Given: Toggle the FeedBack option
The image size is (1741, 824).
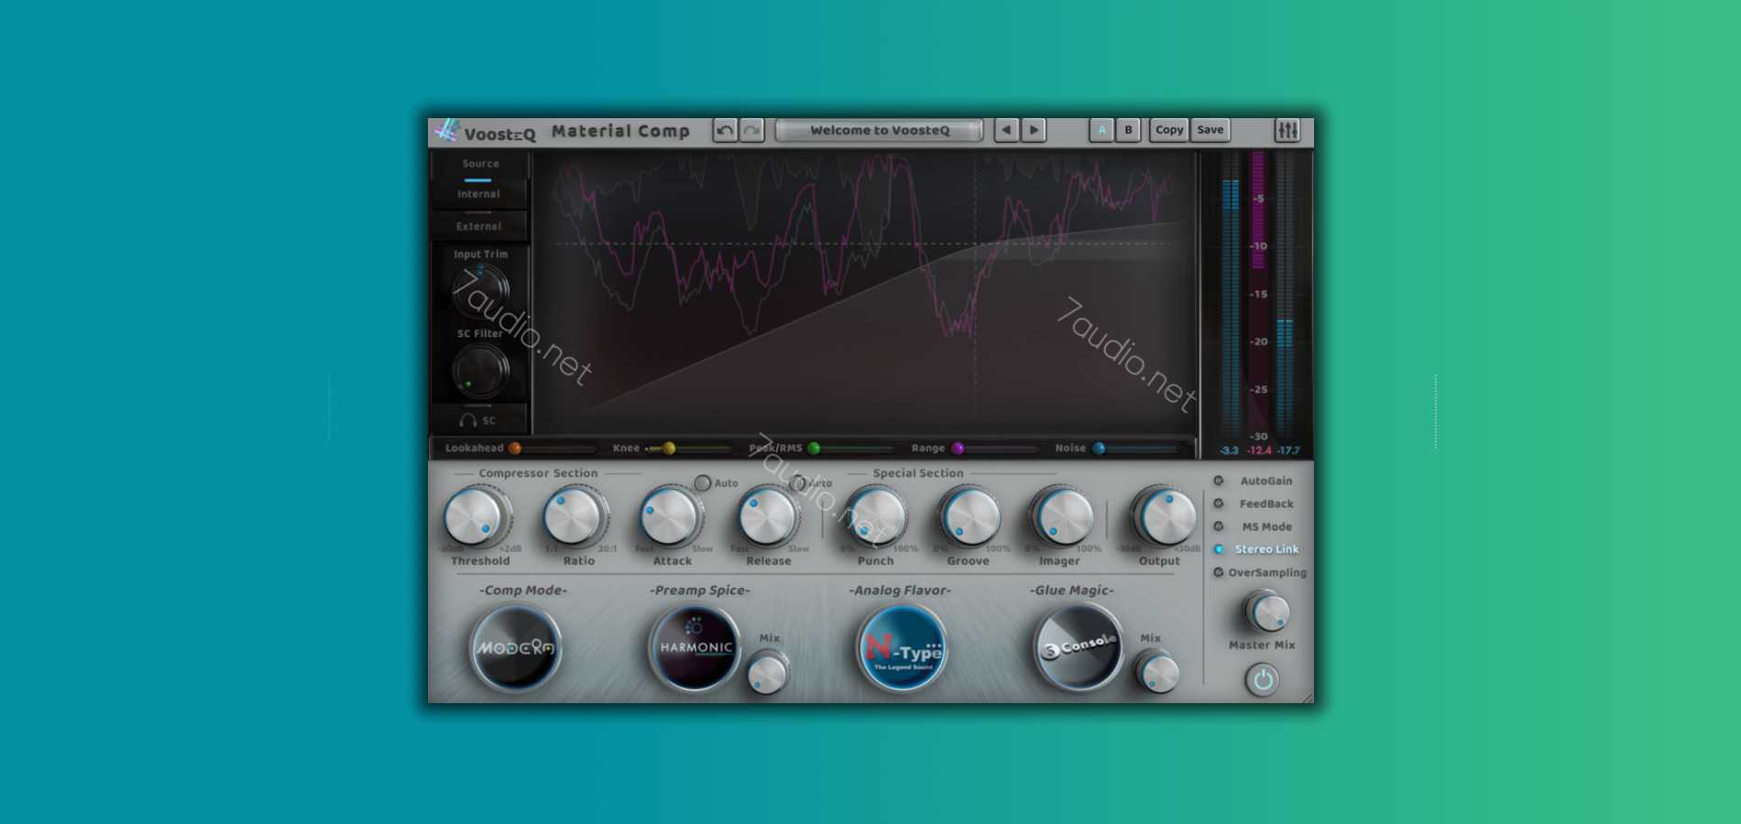Looking at the screenshot, I should [1254, 504].
